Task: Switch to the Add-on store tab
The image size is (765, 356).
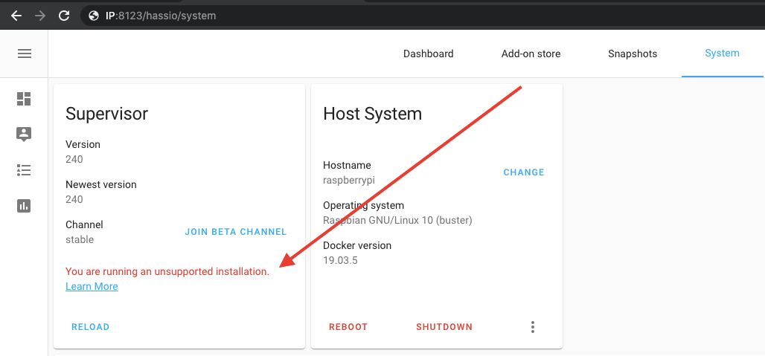Action: tap(531, 54)
